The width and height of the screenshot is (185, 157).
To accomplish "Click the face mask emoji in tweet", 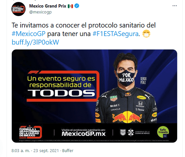I will 146,34.
